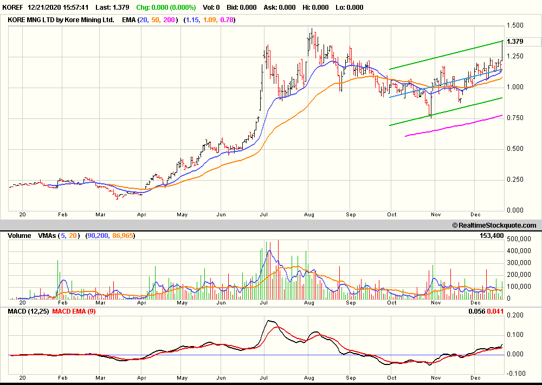Click the KOREF ticker symbol

pyautogui.click(x=14, y=8)
